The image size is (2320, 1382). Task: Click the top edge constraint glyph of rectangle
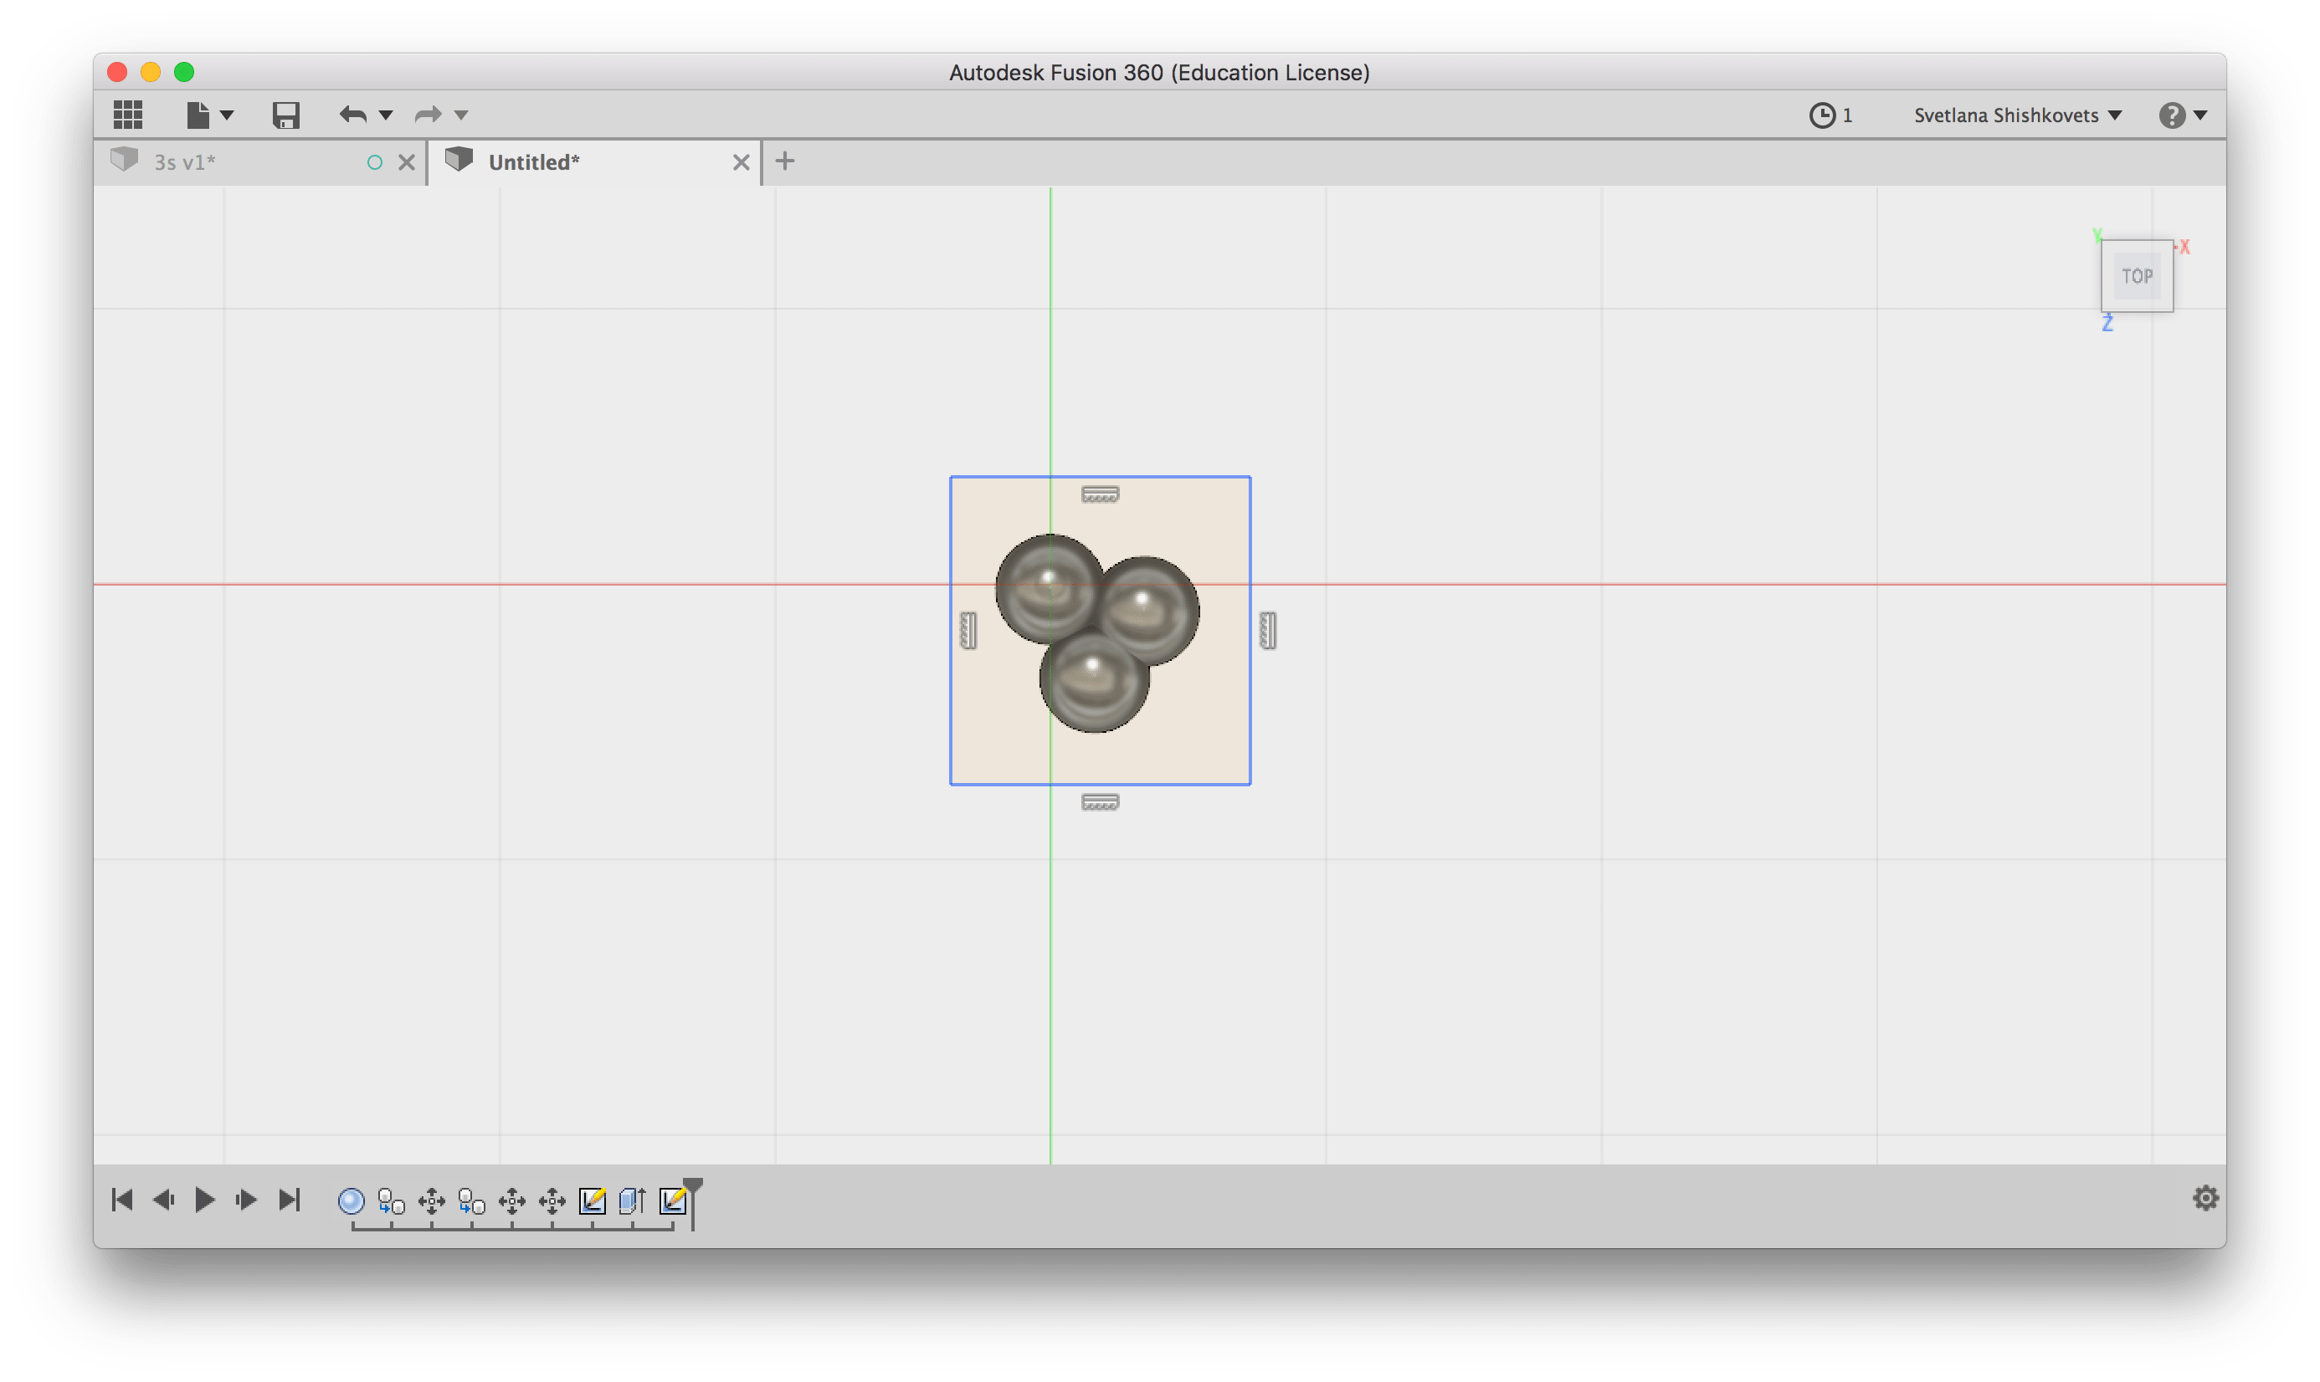tap(1100, 494)
